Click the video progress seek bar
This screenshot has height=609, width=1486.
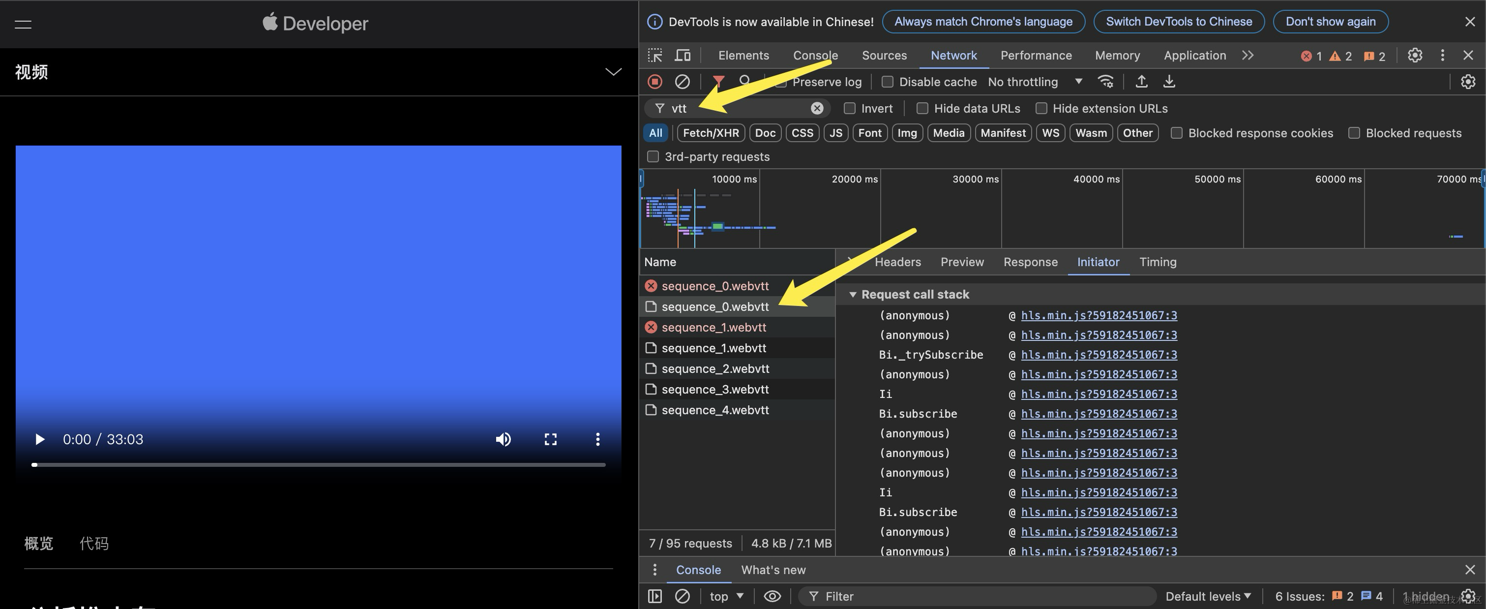tap(319, 465)
